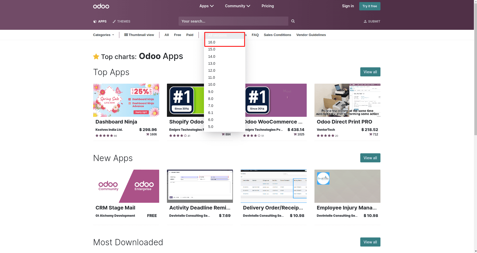The image size is (477, 253).
Task: Focus the 'Your search...' input field
Action: pos(233,21)
